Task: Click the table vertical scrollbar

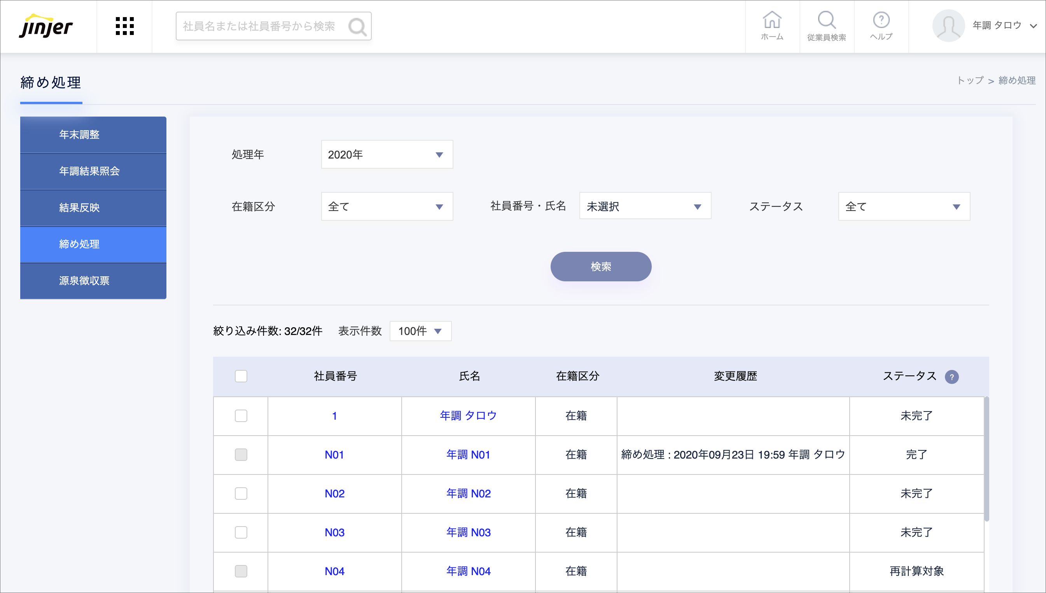Action: click(986, 458)
